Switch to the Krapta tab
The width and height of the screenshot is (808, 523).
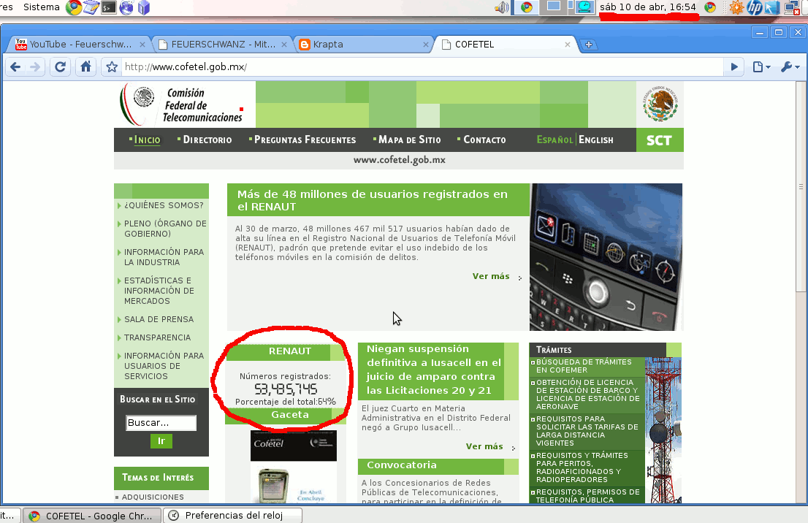[365, 45]
